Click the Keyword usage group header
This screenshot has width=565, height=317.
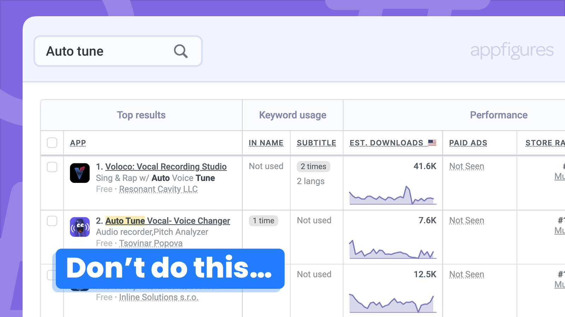coord(293,115)
